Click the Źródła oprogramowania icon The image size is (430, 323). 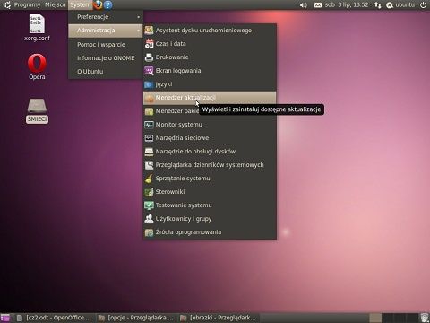(x=149, y=232)
